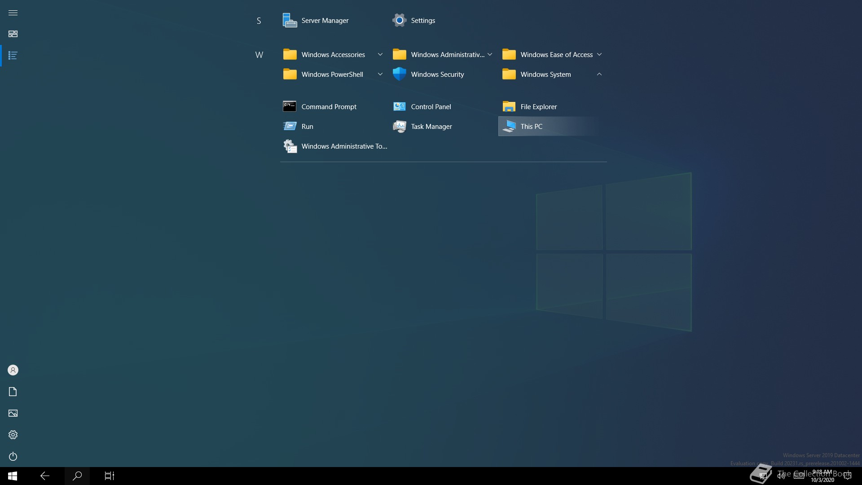This screenshot has width=862, height=485.
Task: Open the user account menu
Action: [x=13, y=370]
